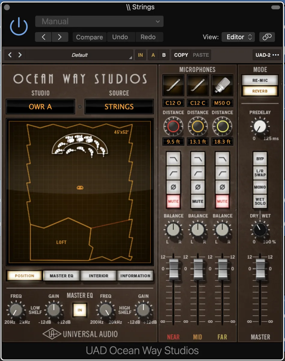
Task: Toggle the Master EQ IN button
Action: point(80,310)
